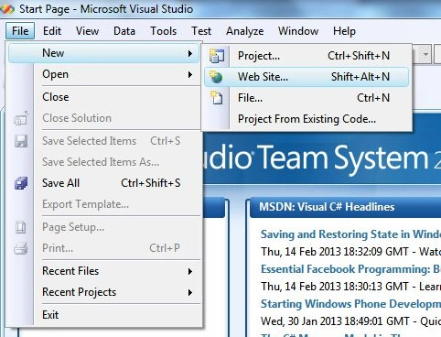Click the New Project icon in submenu

pos(217,56)
